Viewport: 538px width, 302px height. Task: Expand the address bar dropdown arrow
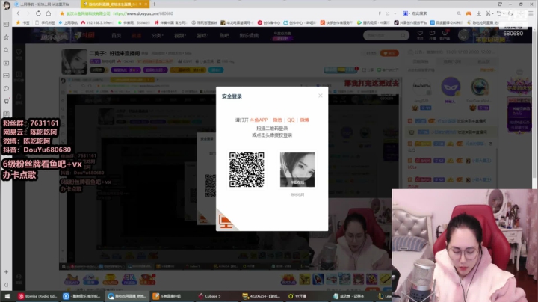pyautogui.click(x=395, y=13)
